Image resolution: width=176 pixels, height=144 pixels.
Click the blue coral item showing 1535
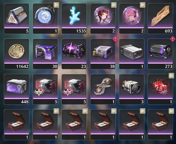pos(74,19)
